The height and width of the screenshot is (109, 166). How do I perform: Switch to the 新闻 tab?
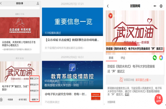[111, 58]
